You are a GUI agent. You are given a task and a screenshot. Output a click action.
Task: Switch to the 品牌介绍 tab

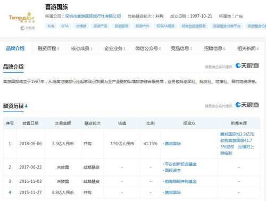15,48
